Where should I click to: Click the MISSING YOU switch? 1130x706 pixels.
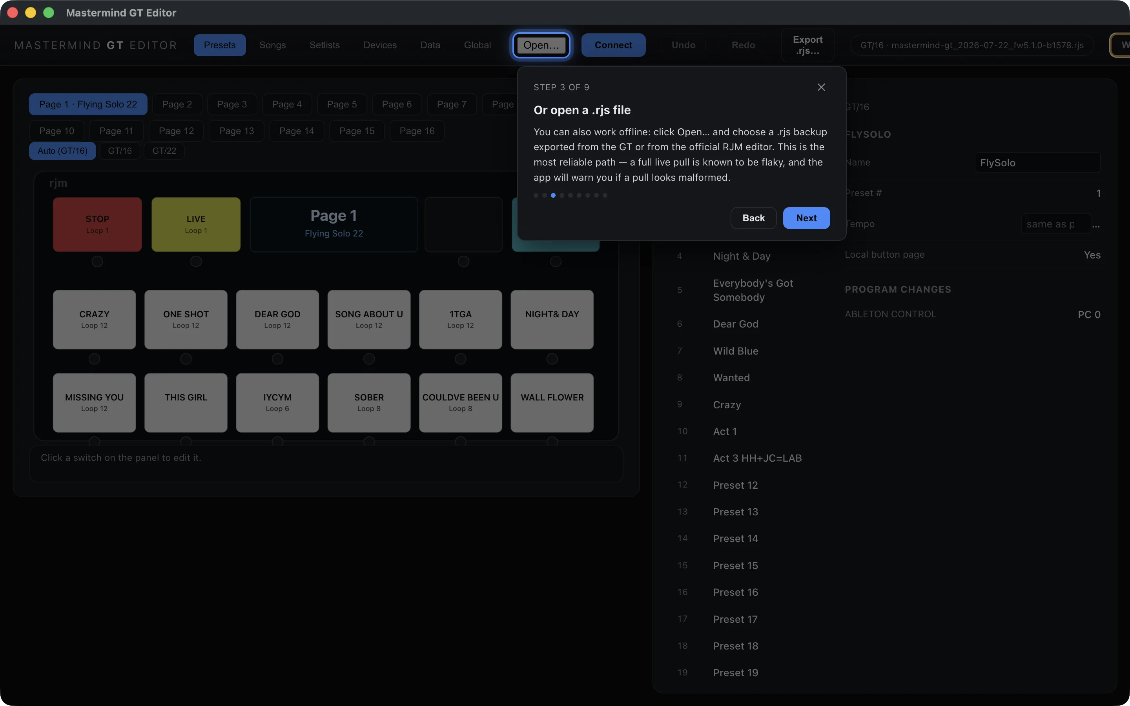click(x=94, y=402)
